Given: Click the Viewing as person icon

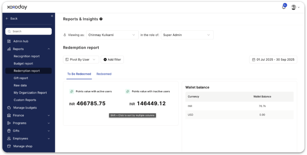Looking at the screenshot, I should click(65, 35).
